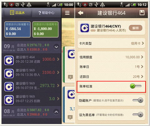Screen dimensions: 150x126
Task: Tap the hamburger menu icon
Action: (67, 13)
